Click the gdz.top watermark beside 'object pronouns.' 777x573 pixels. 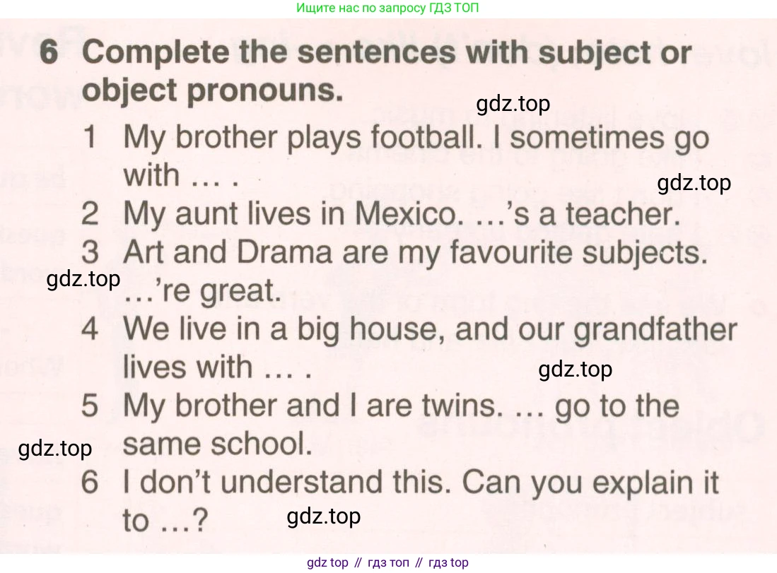[513, 104]
